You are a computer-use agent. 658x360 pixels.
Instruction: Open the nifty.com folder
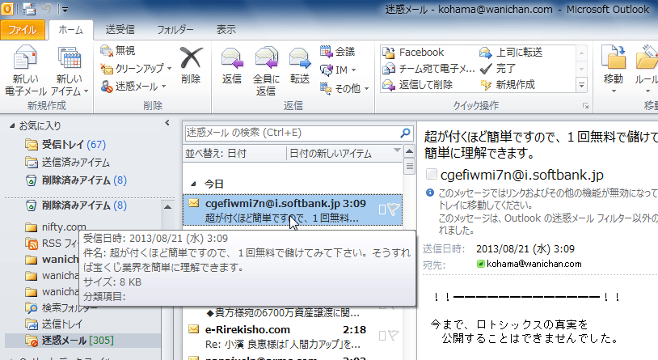(56, 227)
